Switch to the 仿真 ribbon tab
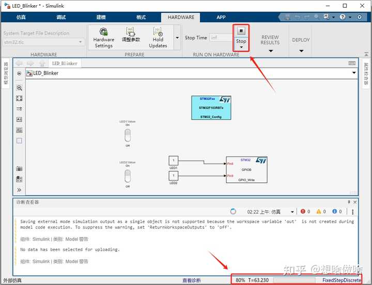Viewport: 372px width, 285px height. tap(21, 17)
